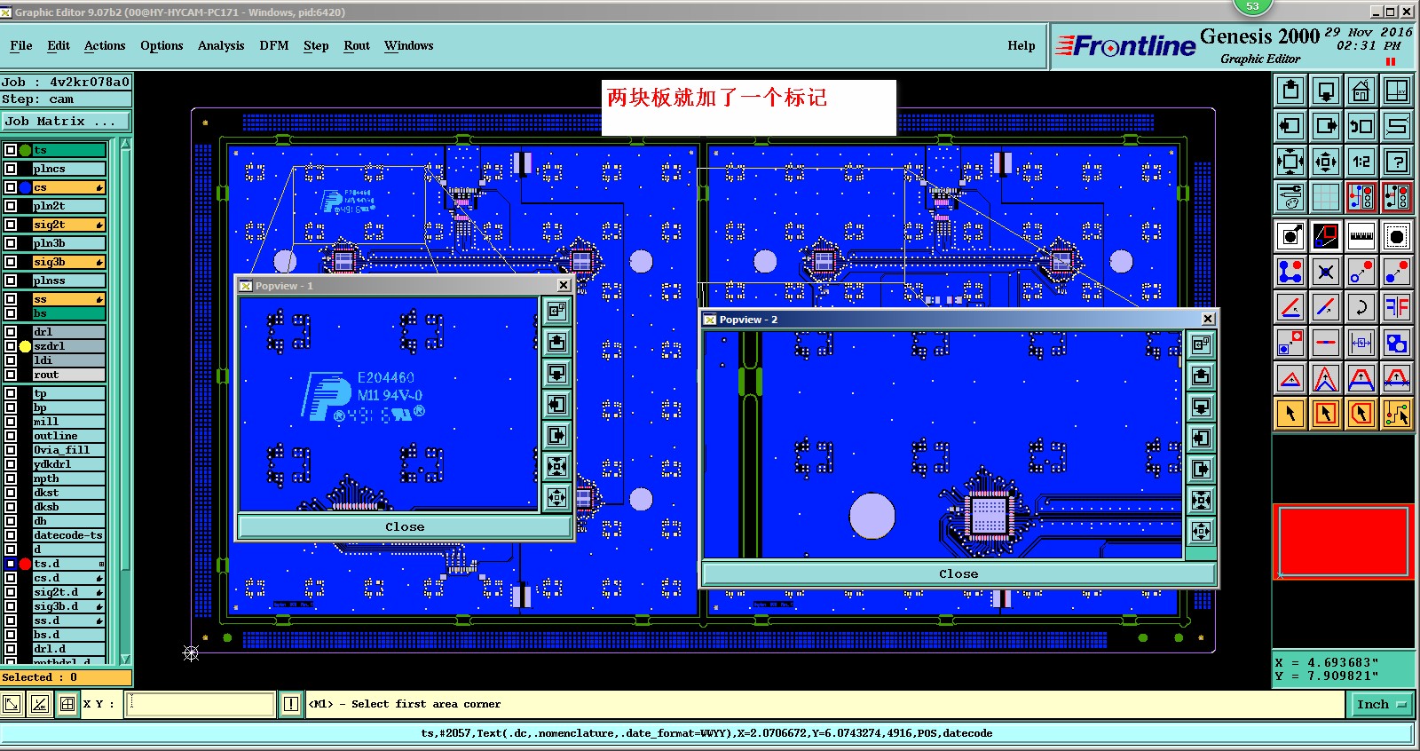This screenshot has height=751, width=1420.
Task: Toggle checkbox for drl layer
Action: click(11, 332)
